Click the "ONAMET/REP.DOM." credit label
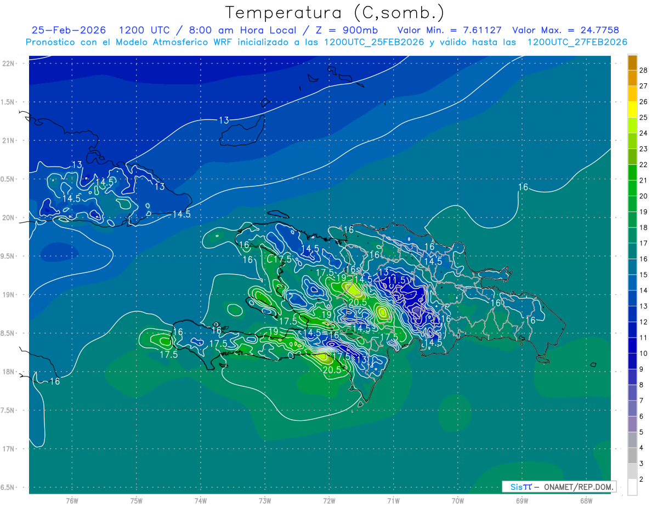658x508 pixels. (x=578, y=487)
